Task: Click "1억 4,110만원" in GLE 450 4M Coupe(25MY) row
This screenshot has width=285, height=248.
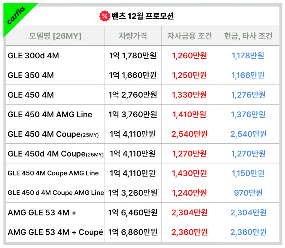Action: click(132, 134)
